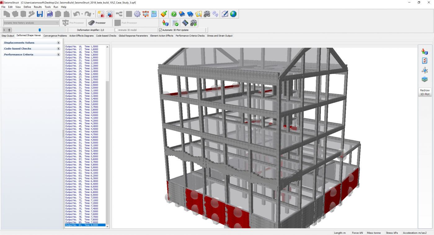Click the table with red flag icon
The width and height of the screenshot is (434, 235).
point(101,14)
